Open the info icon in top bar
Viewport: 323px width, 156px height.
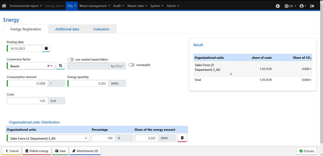coord(278,6)
